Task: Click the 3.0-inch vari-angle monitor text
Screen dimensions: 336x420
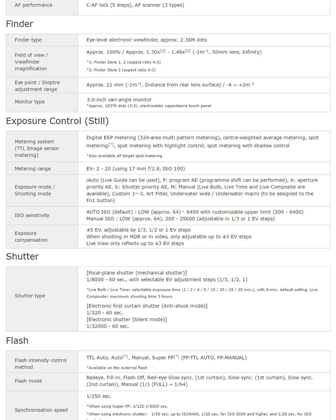Action: coord(119,100)
